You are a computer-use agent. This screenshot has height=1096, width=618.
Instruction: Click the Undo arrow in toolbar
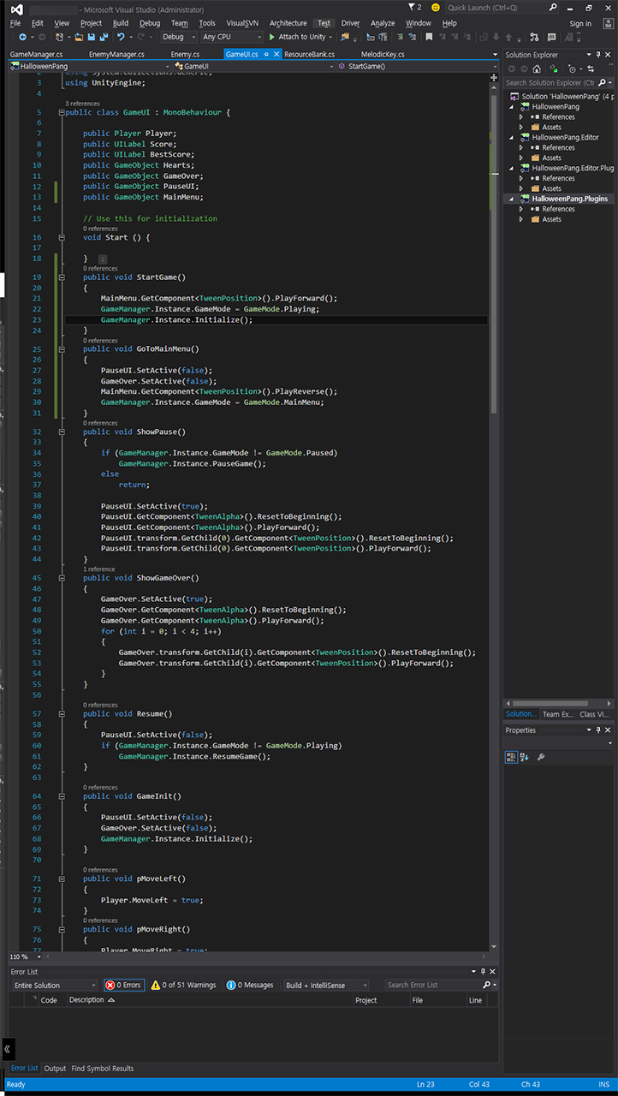tap(121, 38)
